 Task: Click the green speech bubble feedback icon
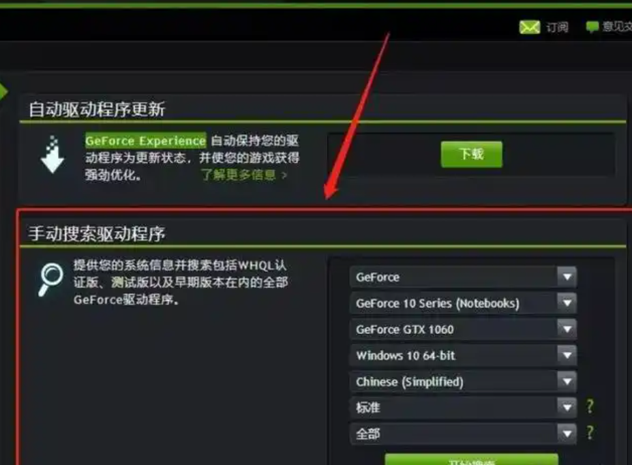click(x=592, y=27)
